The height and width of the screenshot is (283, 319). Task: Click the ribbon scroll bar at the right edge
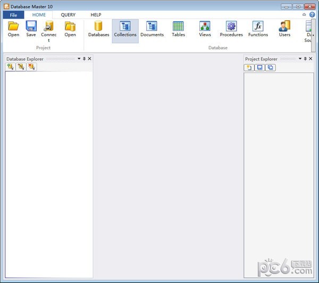point(313,36)
